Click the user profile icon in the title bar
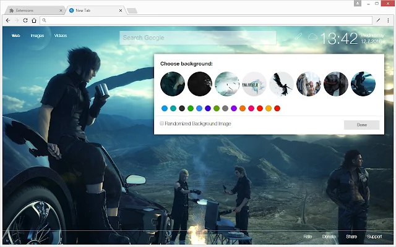The image size is (396, 247). (x=358, y=3)
